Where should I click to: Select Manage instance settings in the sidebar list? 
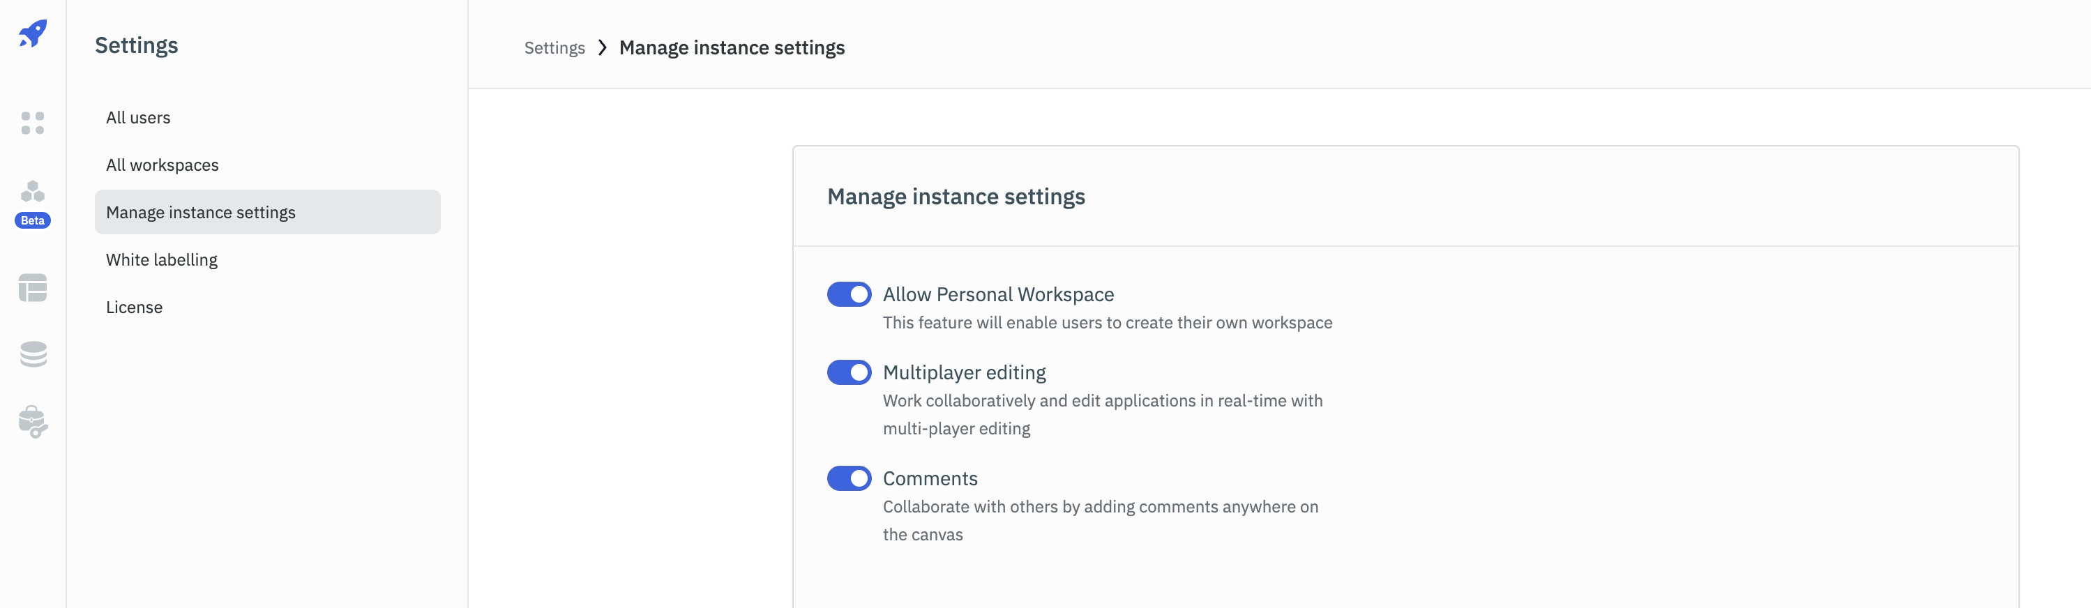(200, 213)
